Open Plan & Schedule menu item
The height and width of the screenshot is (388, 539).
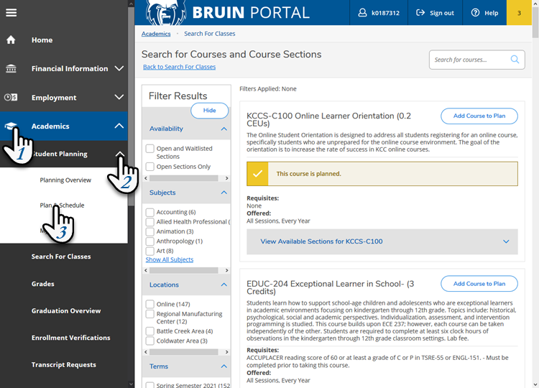[62, 205]
